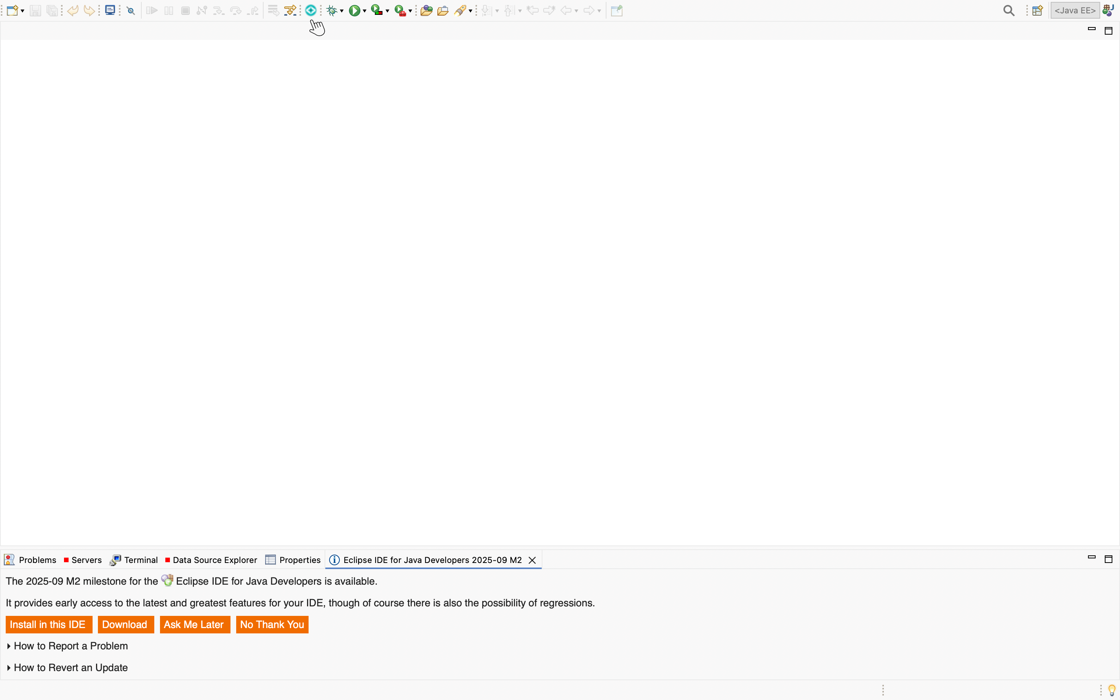Image resolution: width=1120 pixels, height=700 pixels.
Task: Click the Debug bug icon
Action: click(x=332, y=10)
